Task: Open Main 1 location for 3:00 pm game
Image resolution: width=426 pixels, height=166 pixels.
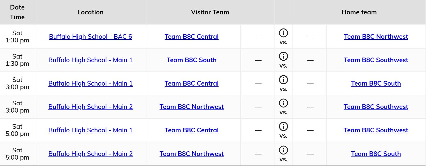Action: [x=90, y=83]
